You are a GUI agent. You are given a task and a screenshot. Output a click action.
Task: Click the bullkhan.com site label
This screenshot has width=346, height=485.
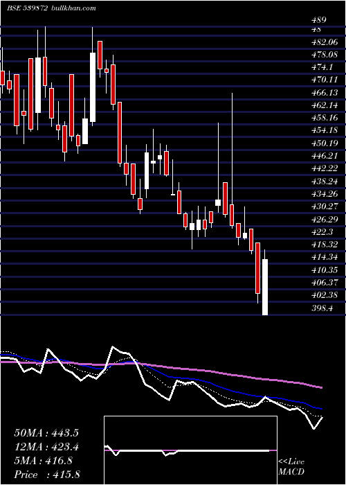73,8
